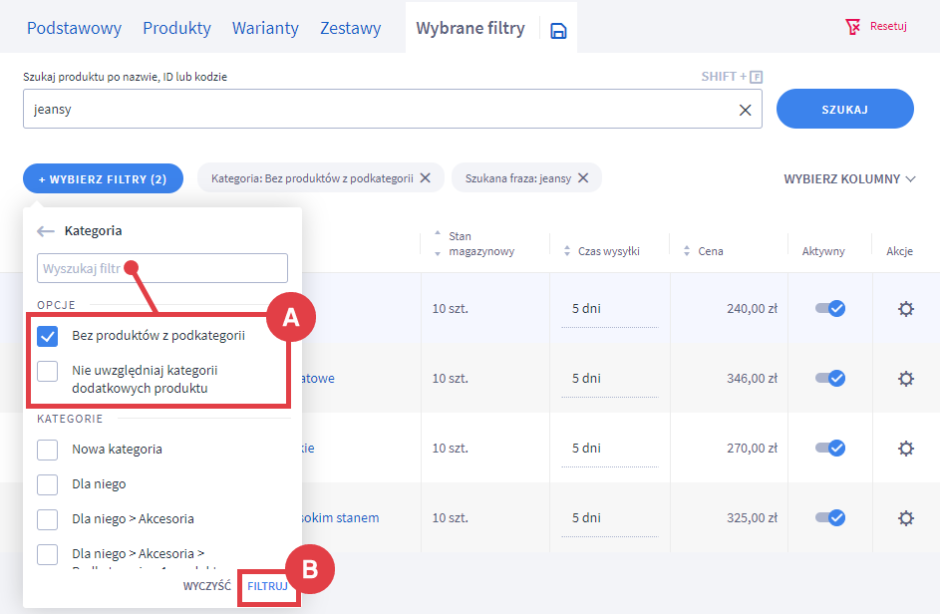This screenshot has height=614, width=940.
Task: Open the gear actions for the 346,00 zł row
Action: (906, 379)
